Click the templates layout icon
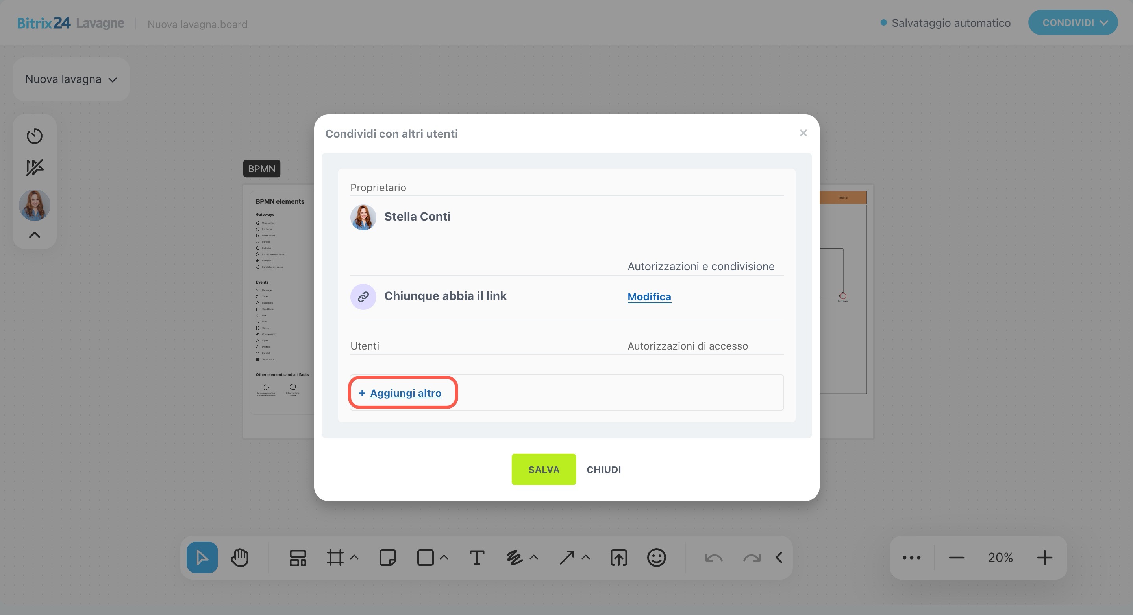The width and height of the screenshot is (1133, 615). (298, 558)
